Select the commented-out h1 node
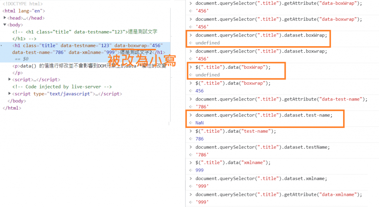 click(85, 35)
